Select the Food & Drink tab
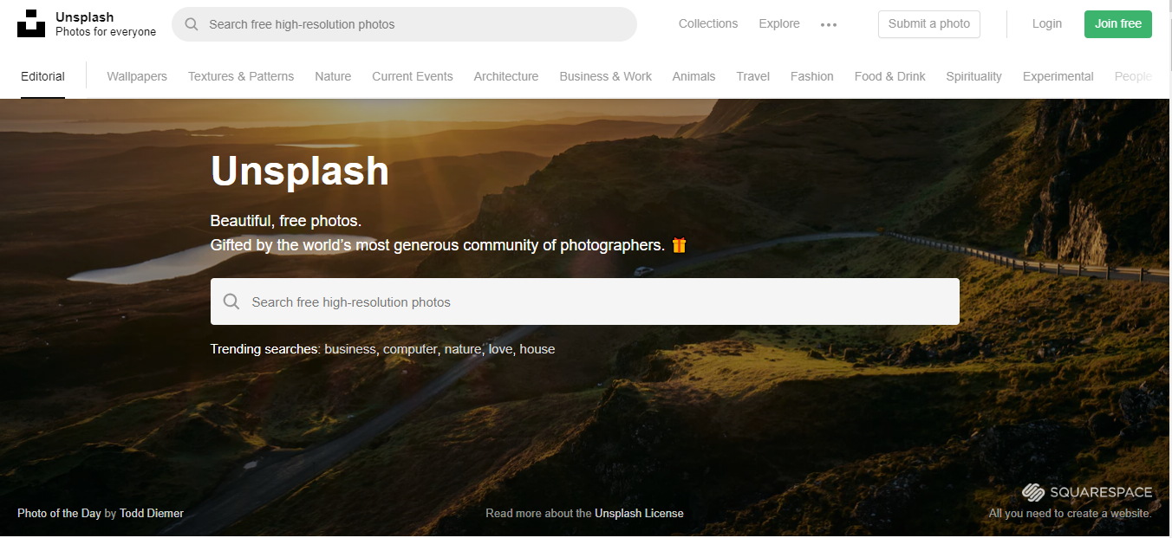Image resolution: width=1172 pixels, height=538 pixels. point(890,76)
